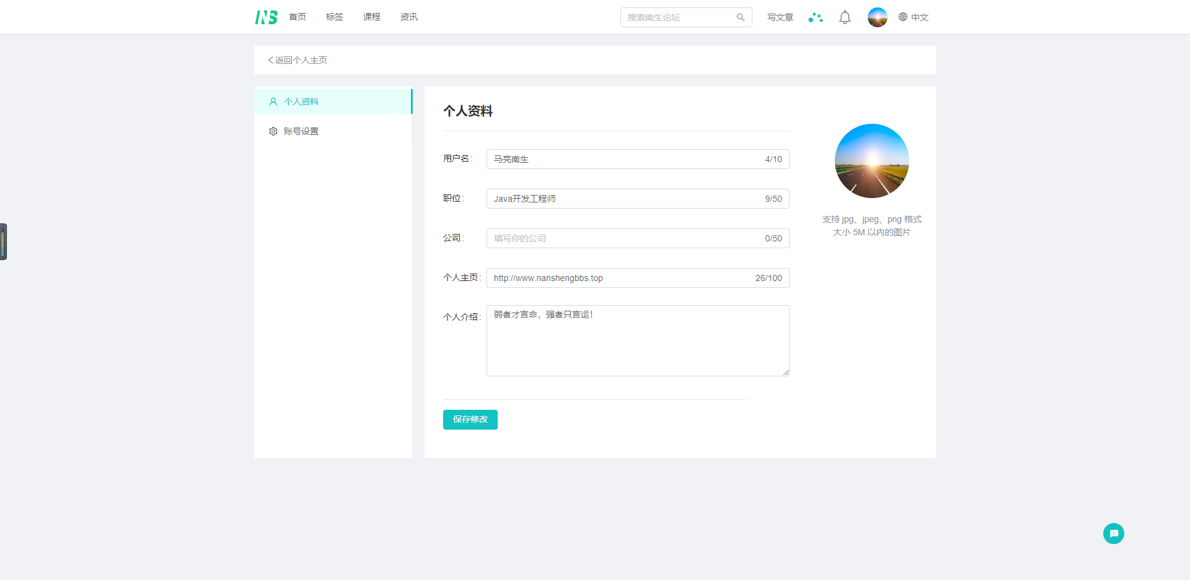The width and height of the screenshot is (1190, 580).
Task: Open the user avatar menu in the navbar
Action: [x=877, y=17]
